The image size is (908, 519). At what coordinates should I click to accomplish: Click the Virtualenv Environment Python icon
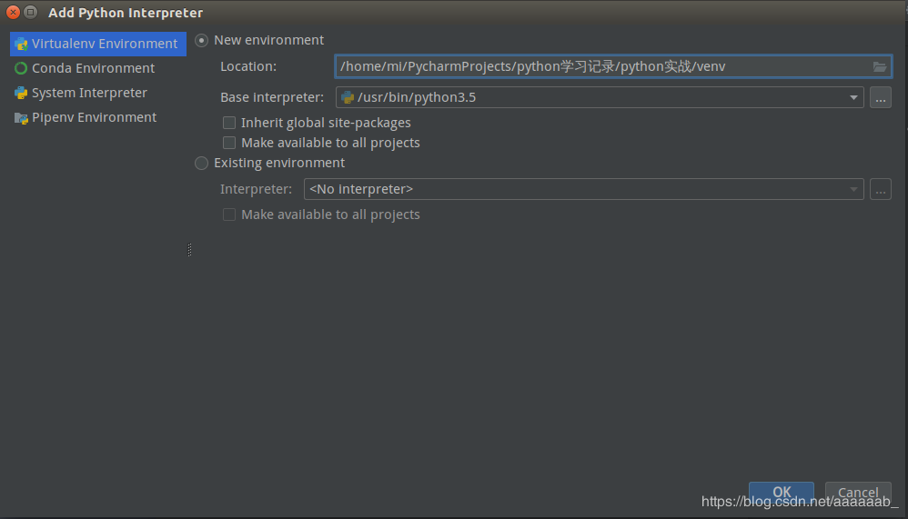point(21,44)
